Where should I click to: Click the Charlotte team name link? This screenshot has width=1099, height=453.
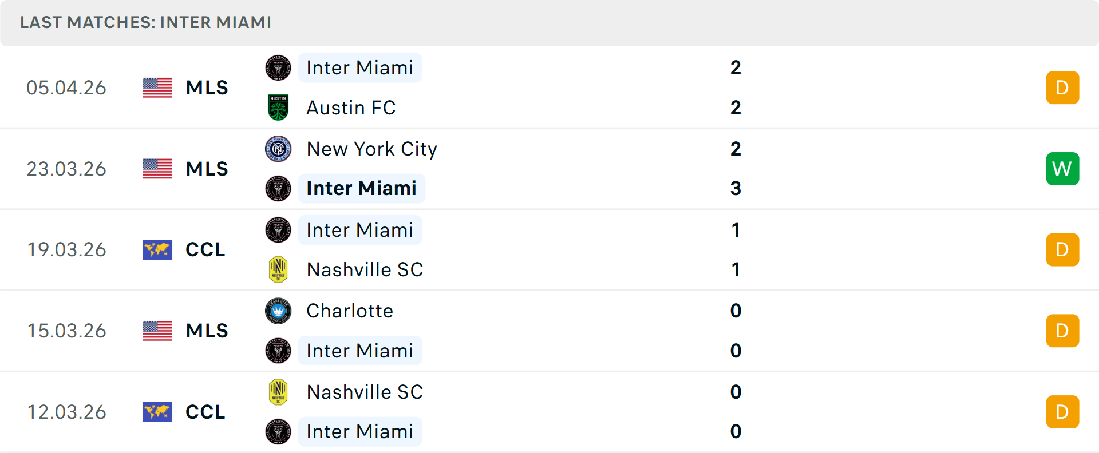[350, 311]
